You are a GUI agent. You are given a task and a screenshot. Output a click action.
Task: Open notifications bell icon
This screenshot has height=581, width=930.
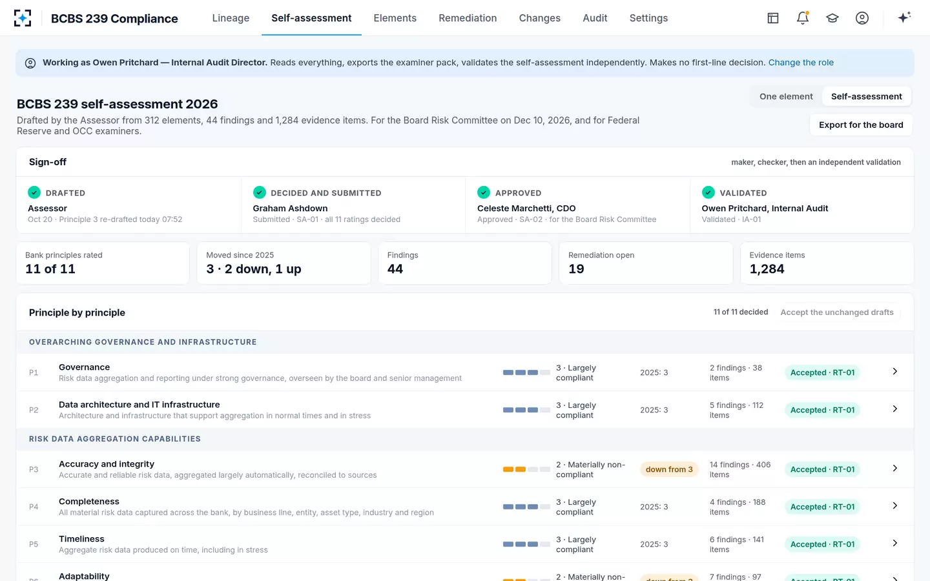(803, 18)
